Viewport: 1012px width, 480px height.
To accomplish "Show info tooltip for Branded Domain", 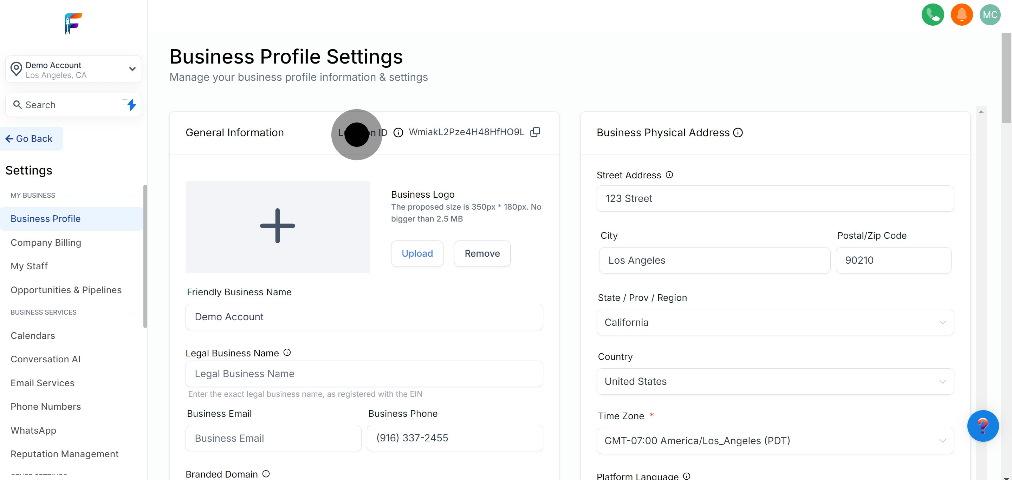I will [x=266, y=474].
